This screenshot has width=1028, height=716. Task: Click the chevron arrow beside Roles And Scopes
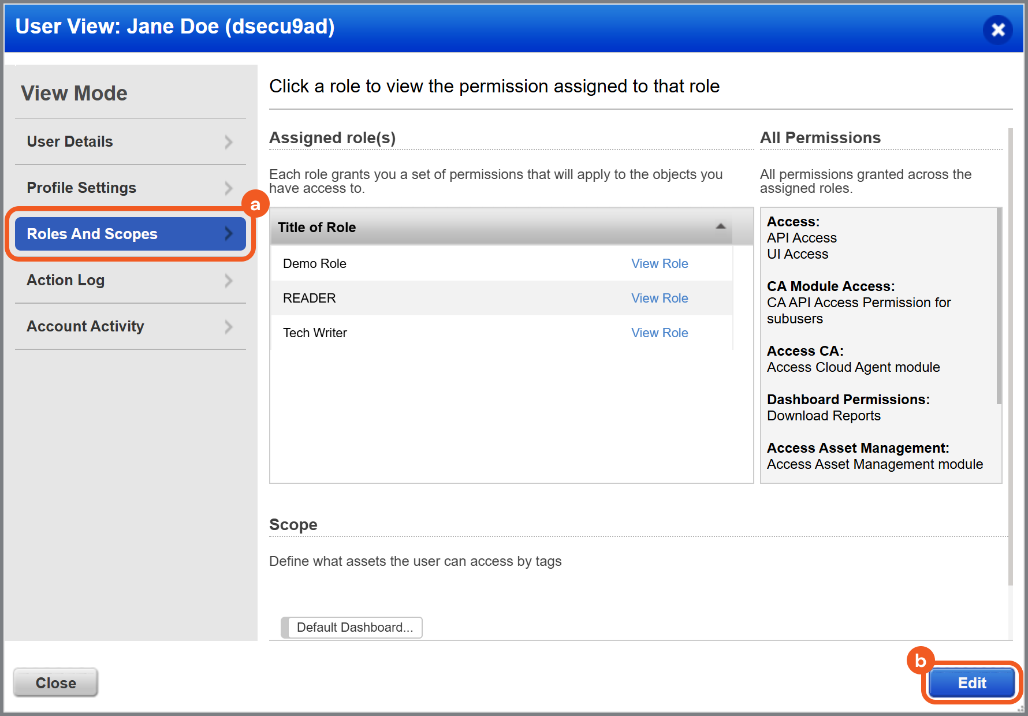pos(229,234)
